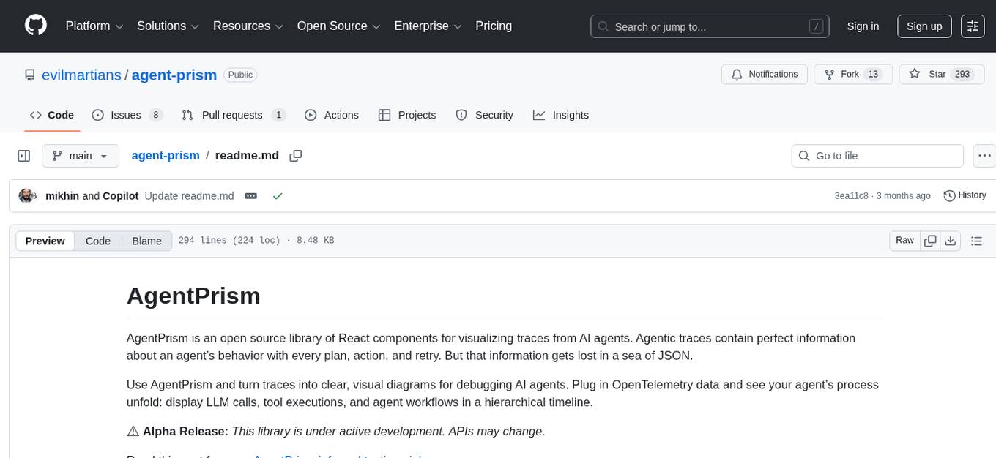Image resolution: width=996 pixels, height=458 pixels.
Task: Open commit message details ellipsis
Action: coord(250,196)
